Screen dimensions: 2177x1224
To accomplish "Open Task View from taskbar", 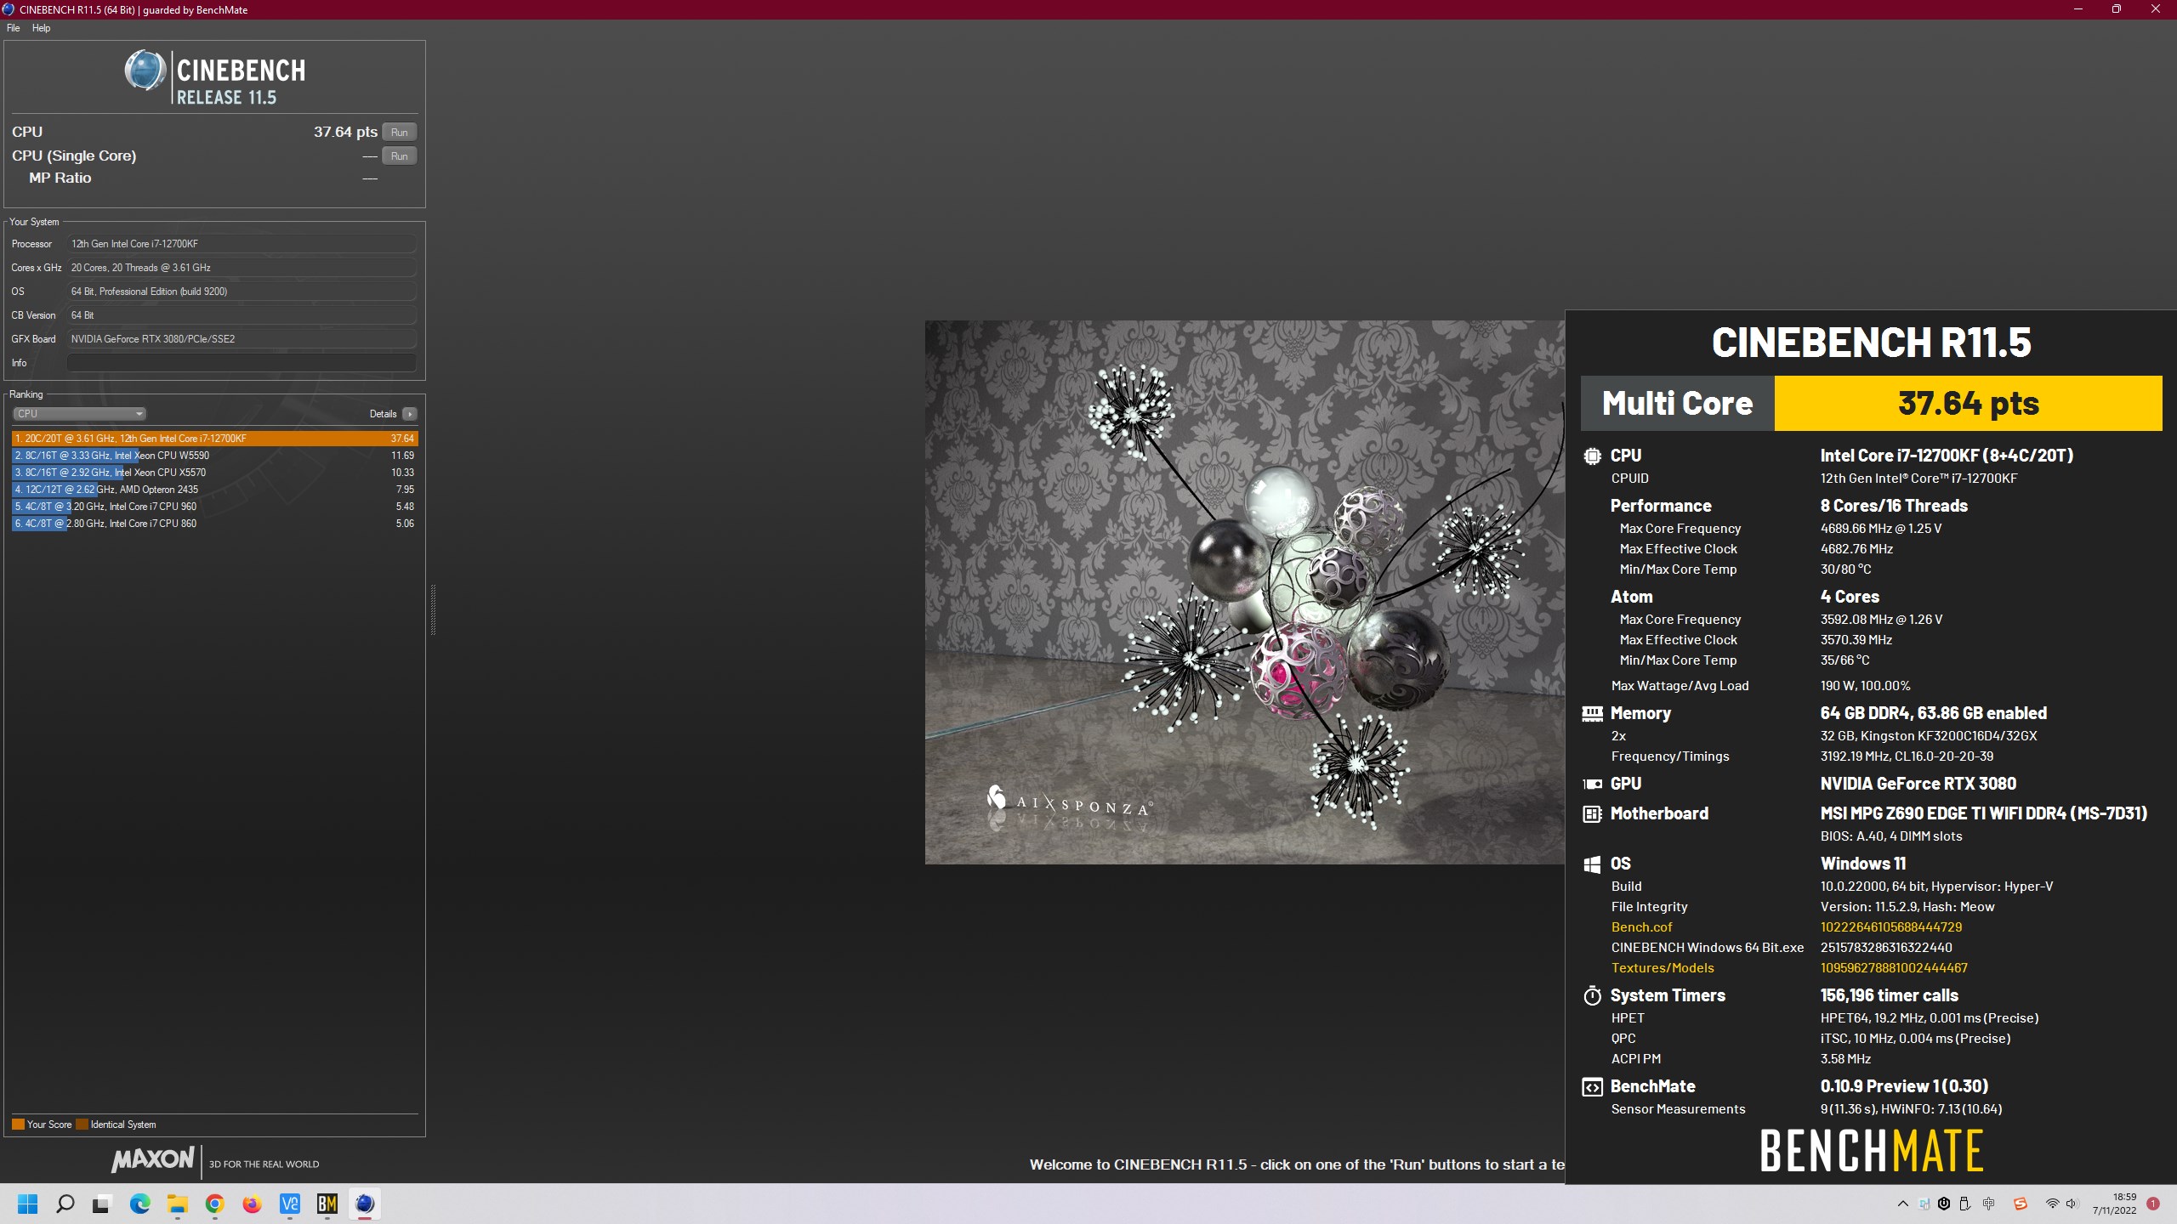I will (102, 1204).
